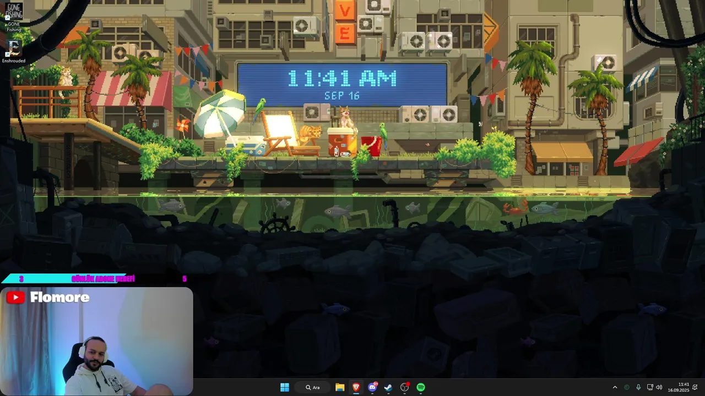Open the round app icon beside Steam

[x=405, y=387]
